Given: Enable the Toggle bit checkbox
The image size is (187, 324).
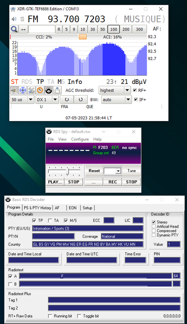Looking at the screenshot, I should [x=79, y=316].
